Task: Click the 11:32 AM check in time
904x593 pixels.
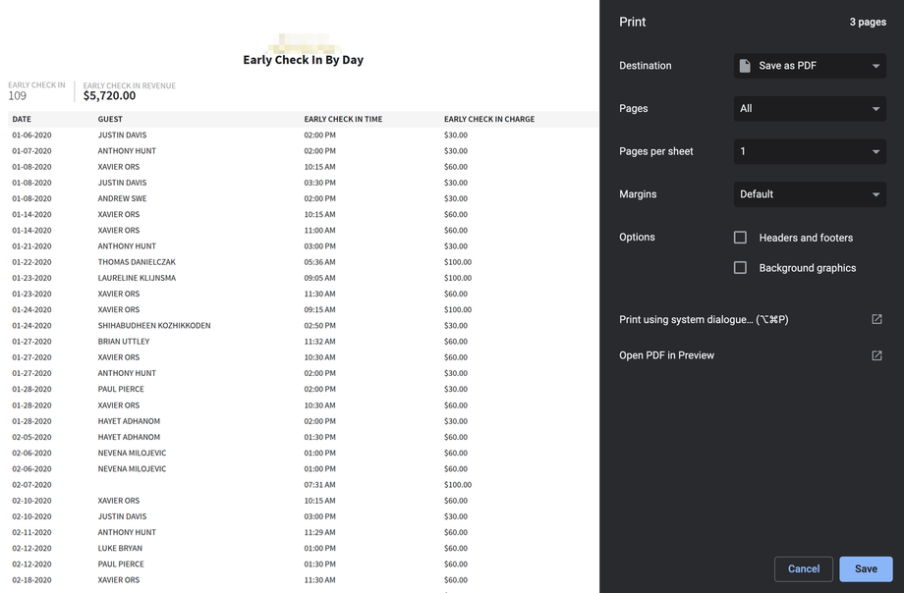Action: point(319,342)
